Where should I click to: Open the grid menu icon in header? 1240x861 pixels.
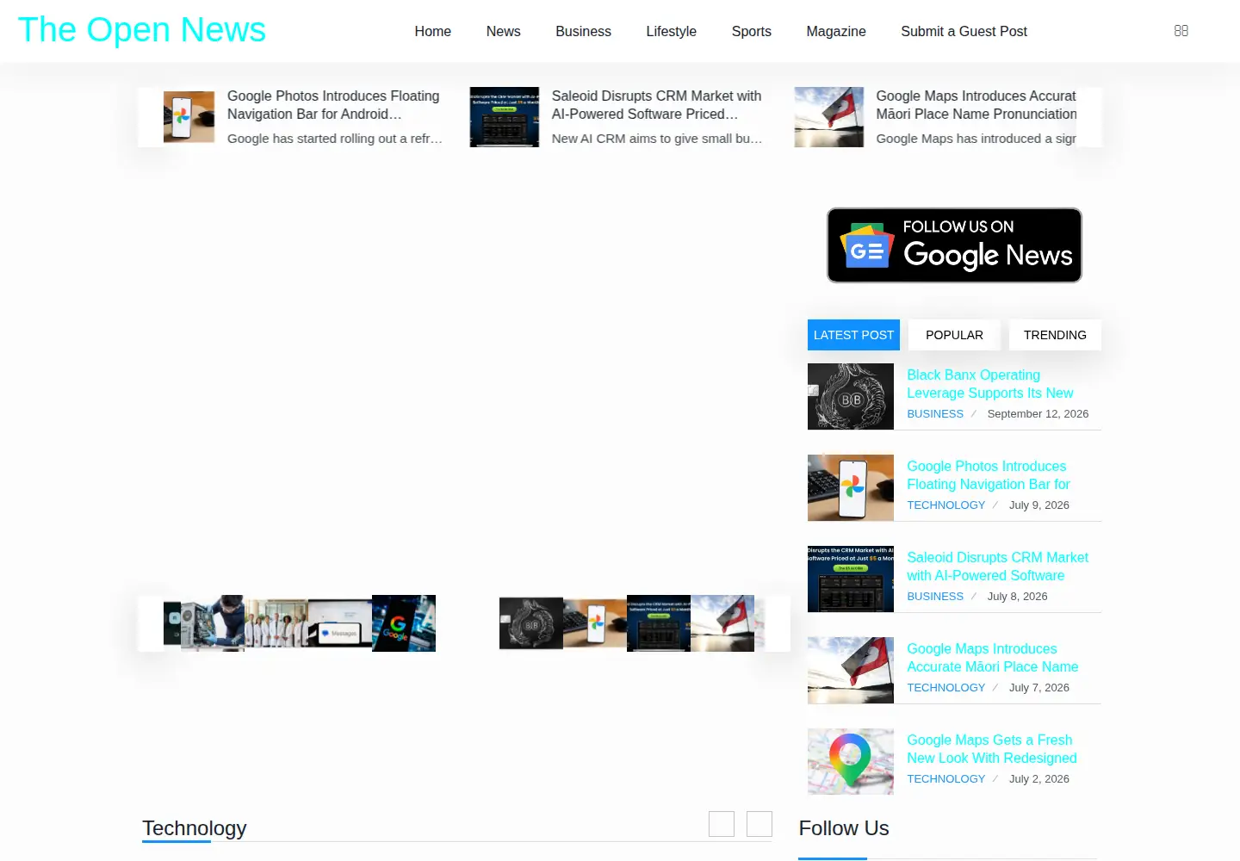[1181, 31]
